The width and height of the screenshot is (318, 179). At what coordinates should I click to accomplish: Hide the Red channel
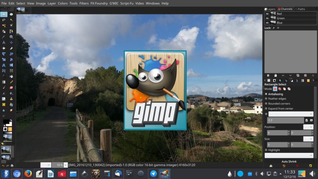click(267, 13)
